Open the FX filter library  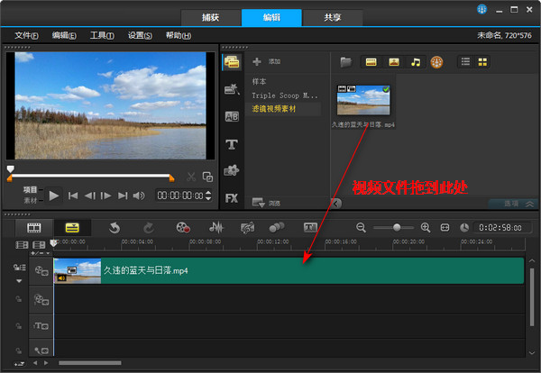pyautogui.click(x=231, y=197)
